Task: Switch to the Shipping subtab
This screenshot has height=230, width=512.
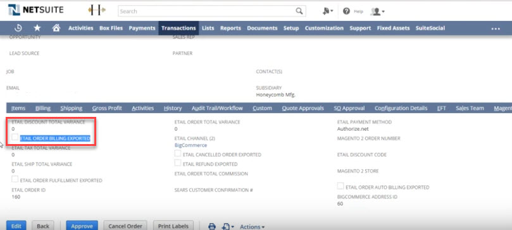Action: 72,108
